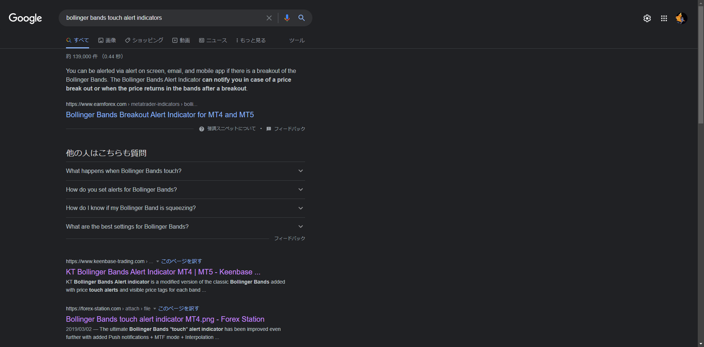Click the forex-station.com URL breadcrumb
The image size is (704, 347).
(108, 309)
